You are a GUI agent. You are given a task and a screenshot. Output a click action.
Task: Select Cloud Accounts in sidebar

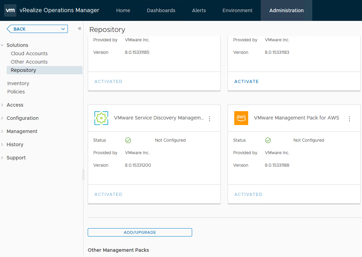pos(29,53)
